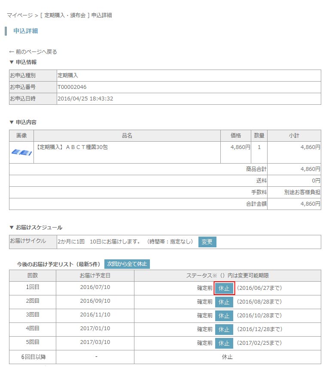Screen dimensions: 335x377
Task: Go to マイページ via breadcrumb
Action: pos(19,15)
